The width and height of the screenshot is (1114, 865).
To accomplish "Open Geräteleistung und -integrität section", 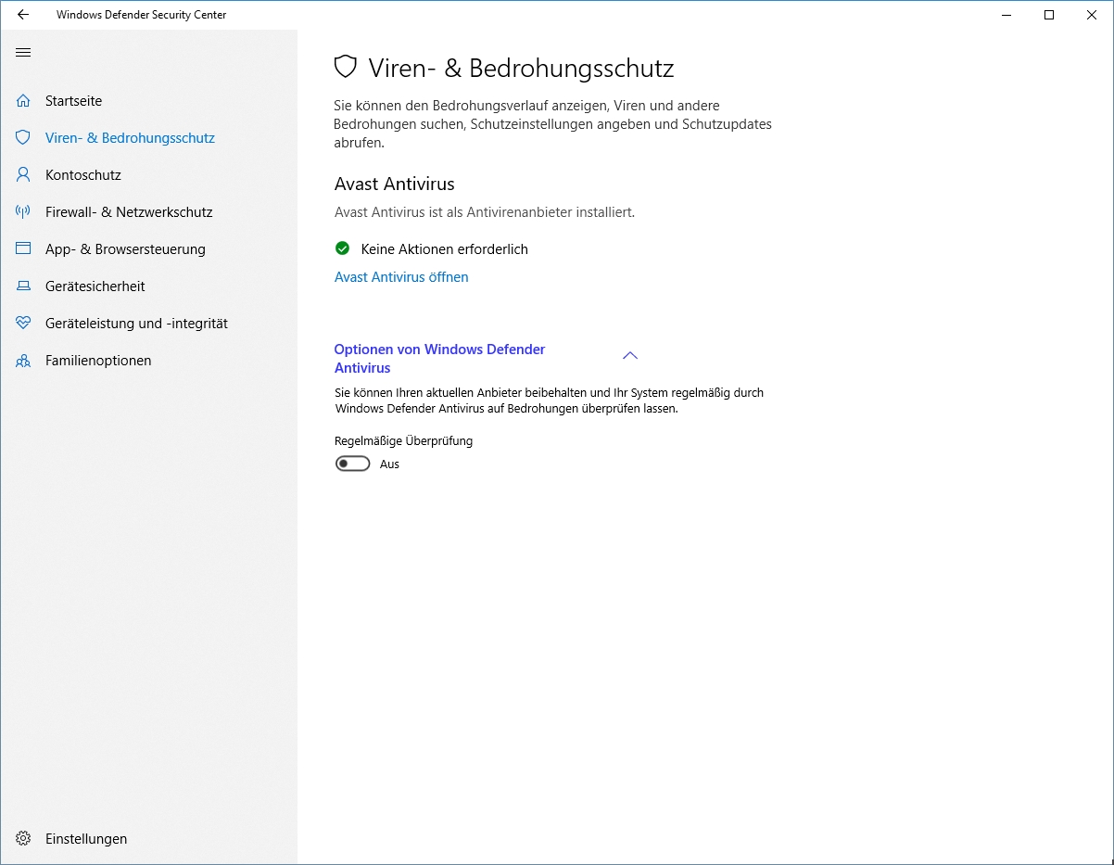I will [136, 323].
